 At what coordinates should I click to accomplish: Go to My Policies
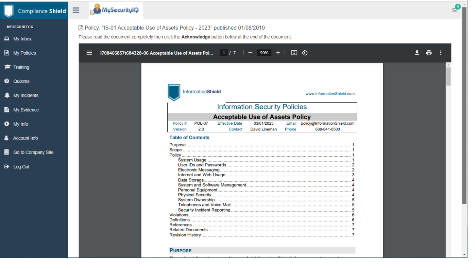pos(24,53)
